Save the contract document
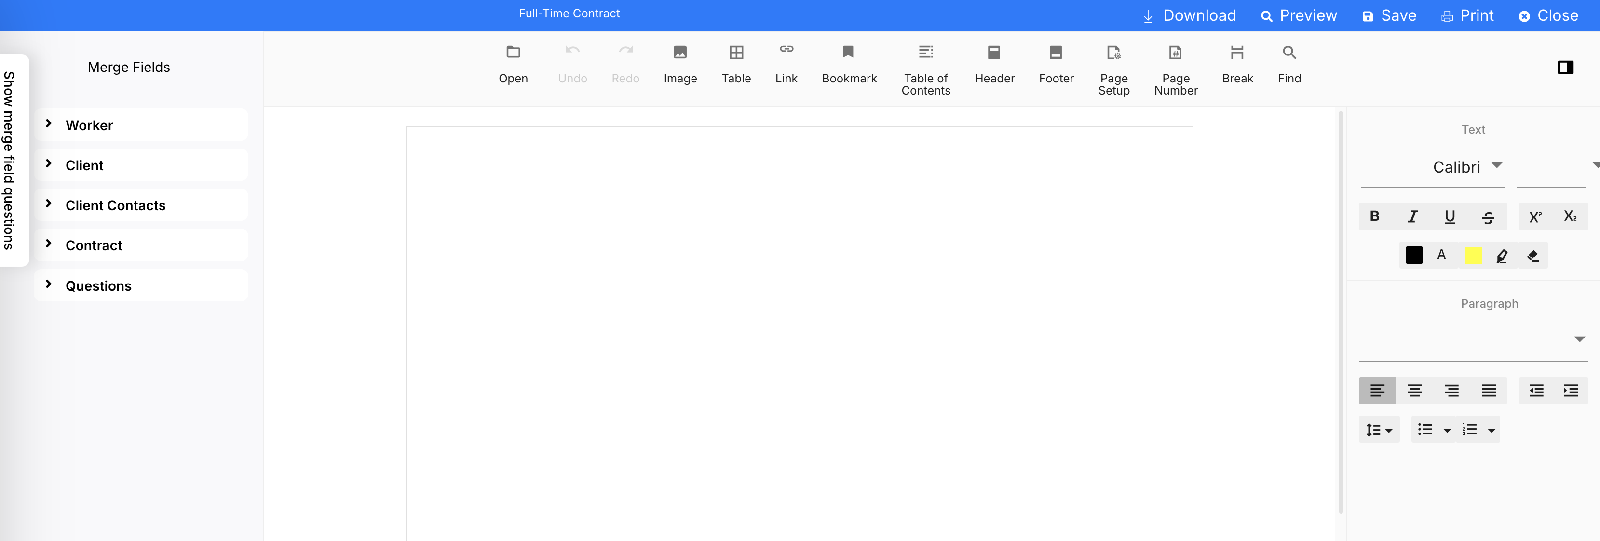The image size is (1600, 541). (1389, 15)
